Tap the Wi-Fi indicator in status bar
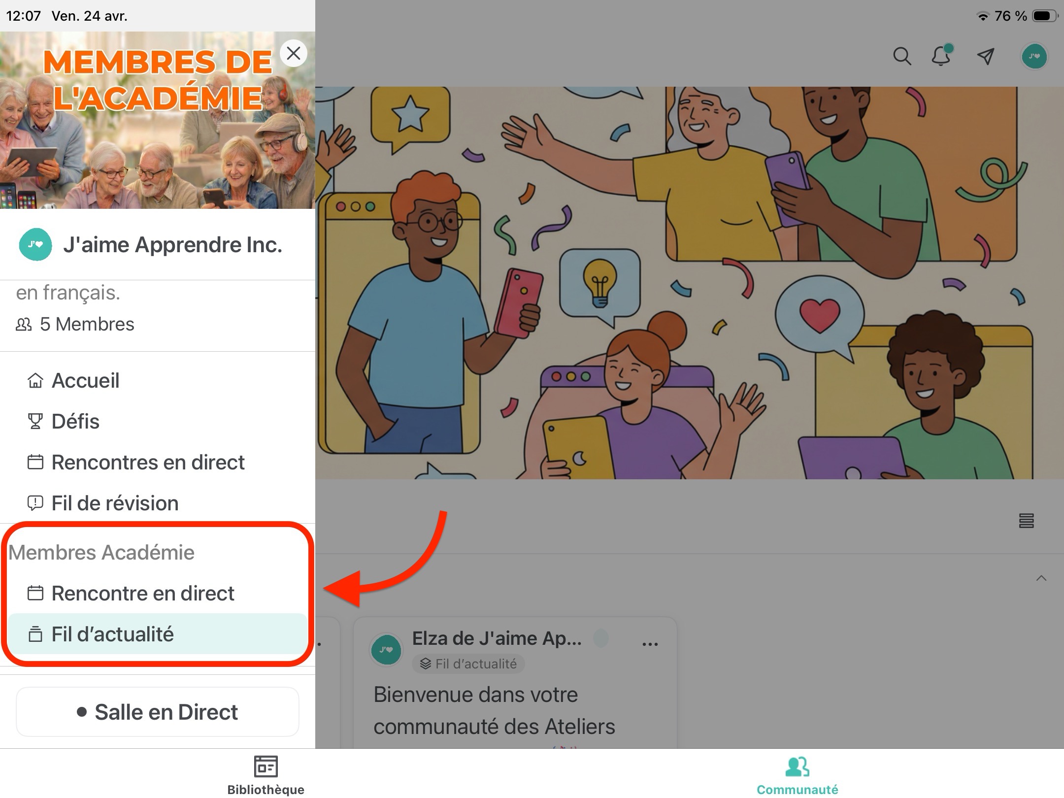 click(x=983, y=16)
